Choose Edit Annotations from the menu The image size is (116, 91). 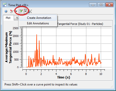tap(38, 23)
